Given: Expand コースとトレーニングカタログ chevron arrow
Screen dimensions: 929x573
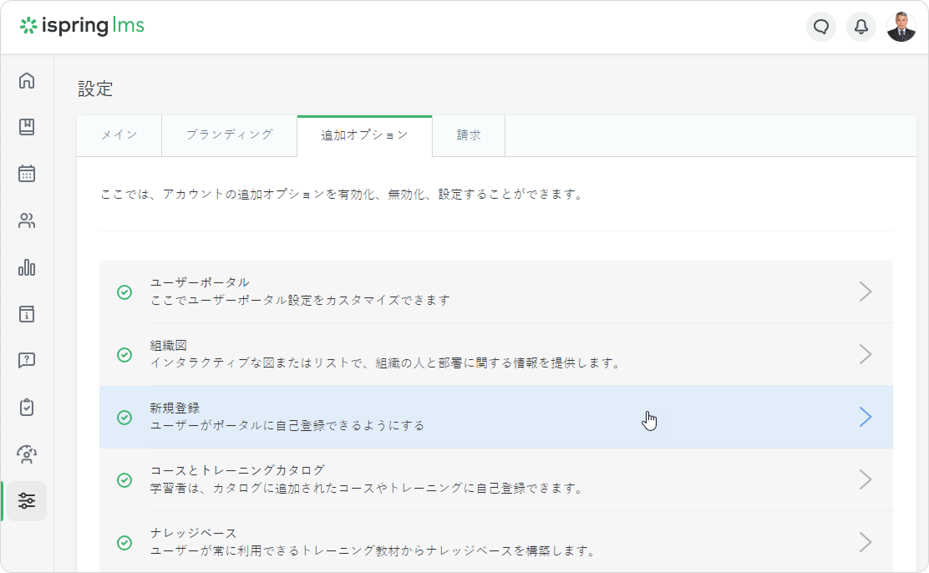Looking at the screenshot, I should (866, 479).
